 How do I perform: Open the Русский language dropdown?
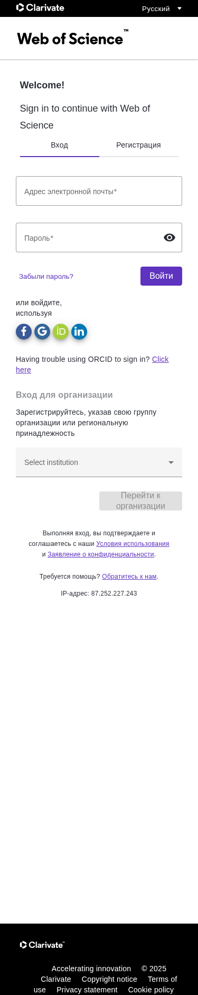pos(162,8)
